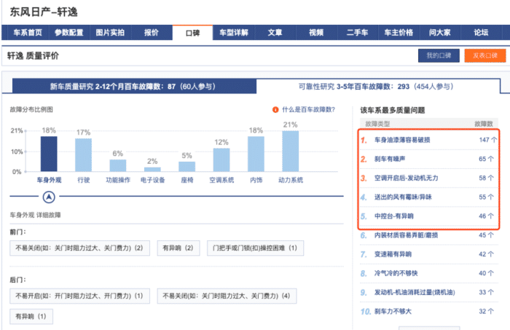Click the 东风日产-轩逸 page title
Image resolution: width=510 pixels, height=330 pixels.
(x=44, y=12)
